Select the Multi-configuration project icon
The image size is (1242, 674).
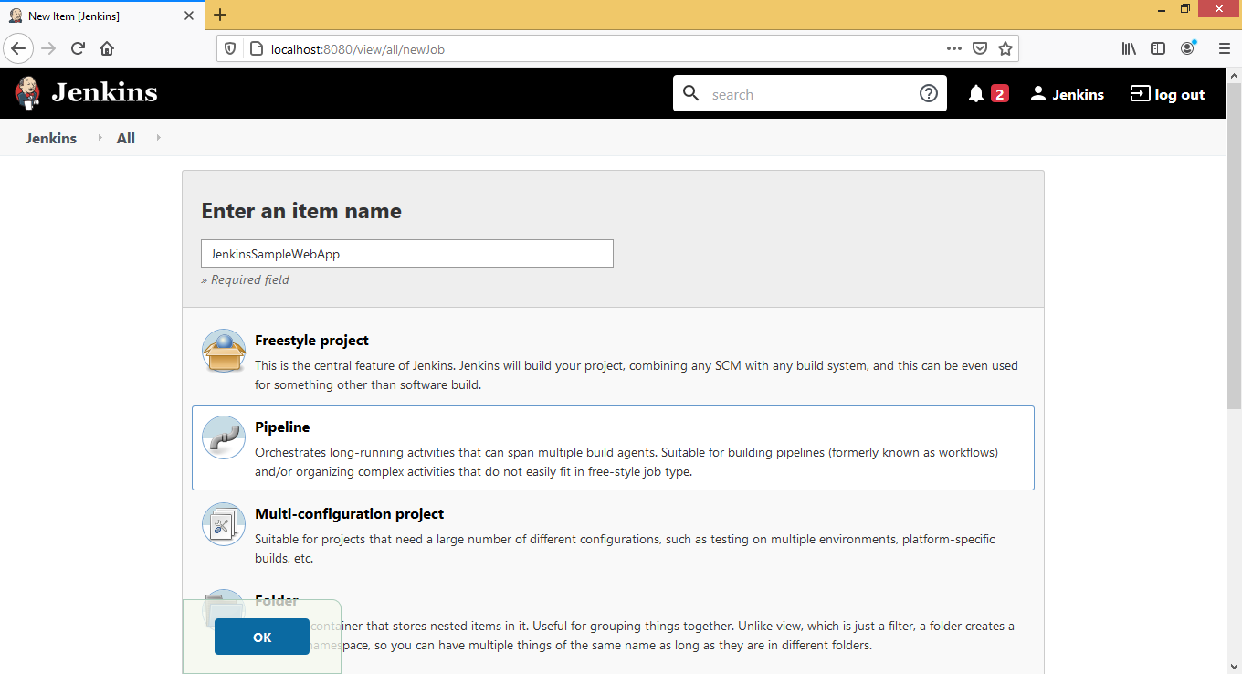224,525
